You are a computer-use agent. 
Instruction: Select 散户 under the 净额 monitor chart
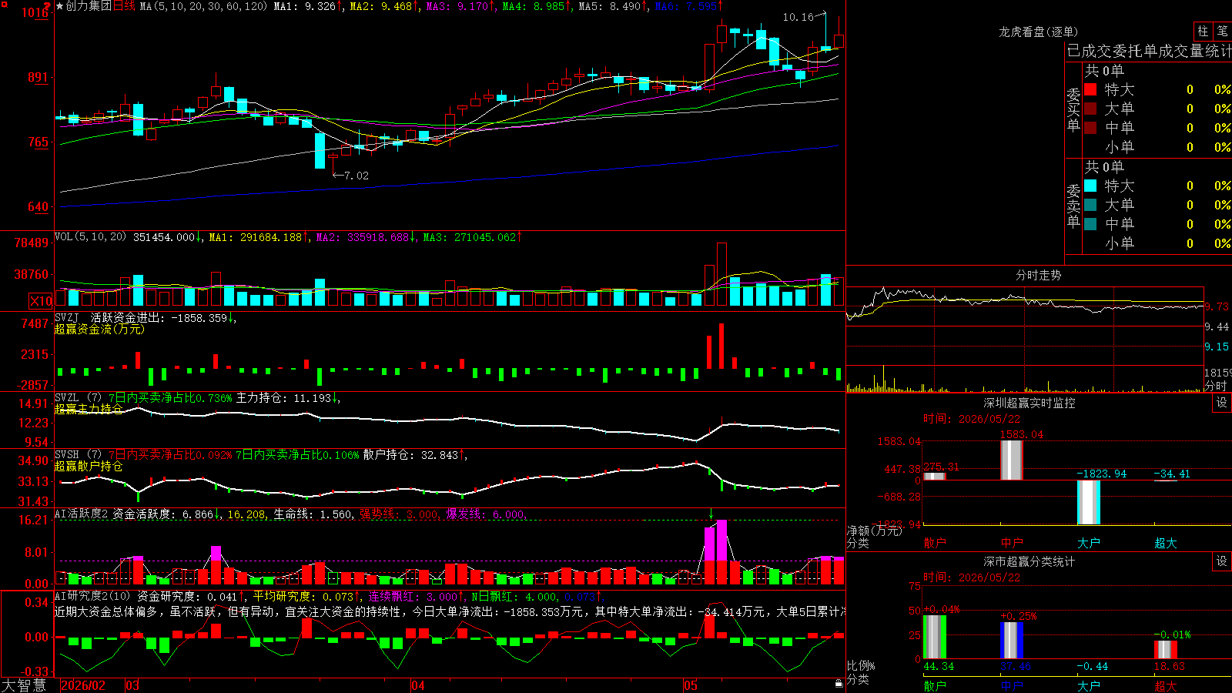(935, 543)
